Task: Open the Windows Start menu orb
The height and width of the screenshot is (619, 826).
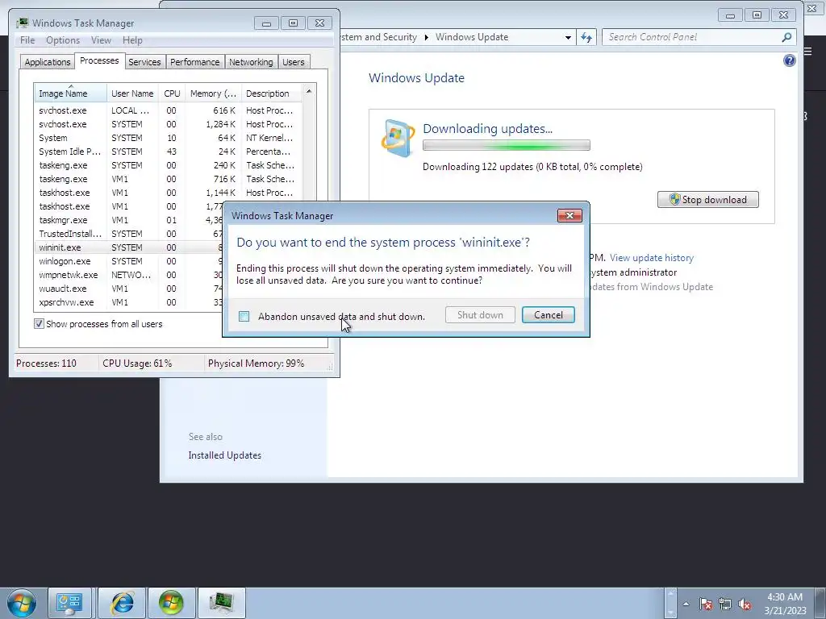Action: coord(22,603)
